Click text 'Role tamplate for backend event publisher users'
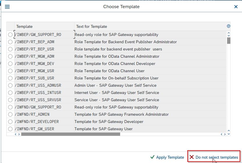This screenshot has width=242, height=163. (x=118, y=49)
